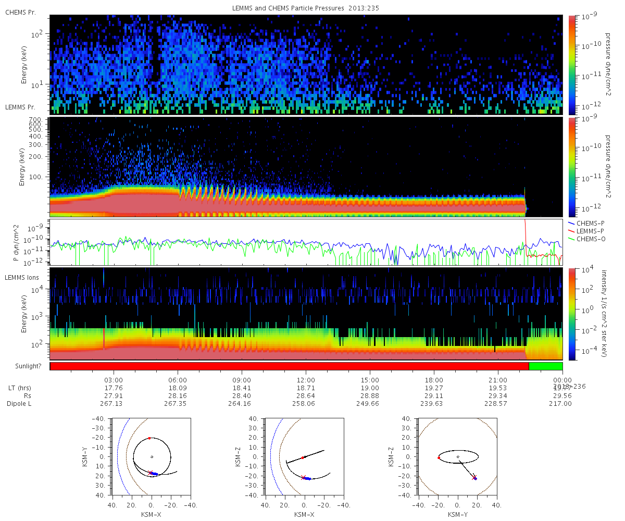The height and width of the screenshot is (521, 625).
Task: Click the CHEMS Pr. panel label
Action: point(20,12)
